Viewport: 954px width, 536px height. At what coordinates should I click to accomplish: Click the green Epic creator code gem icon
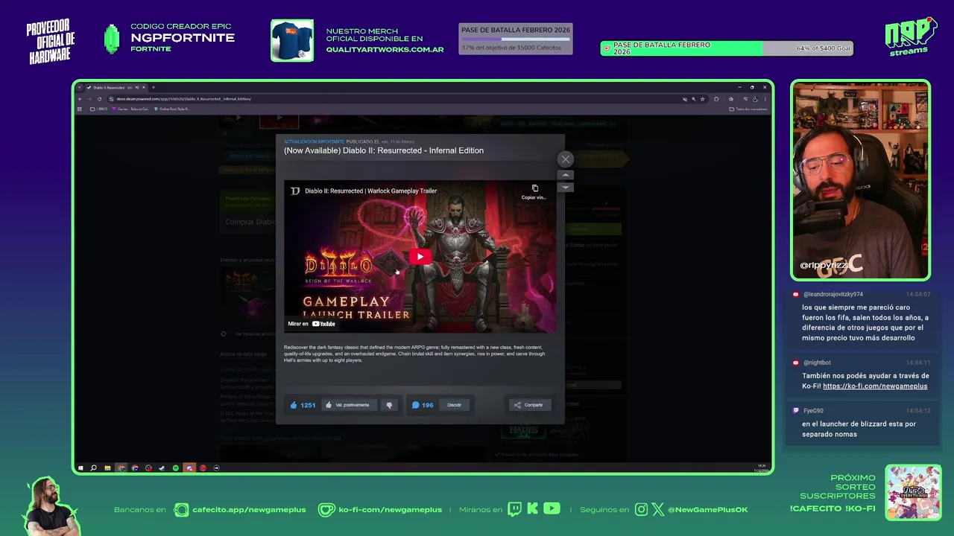(x=112, y=39)
